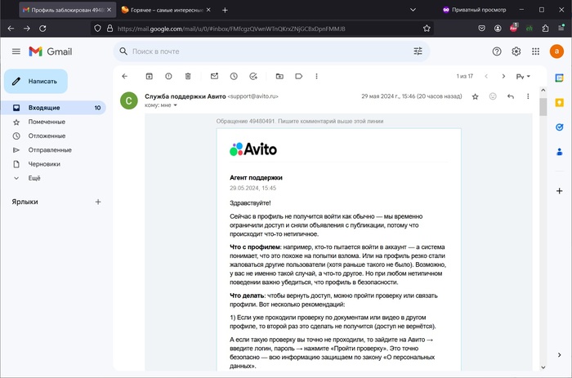Viewport: 572px width, 378px height.
Task: Delete the email with trash icon
Action: (x=188, y=76)
